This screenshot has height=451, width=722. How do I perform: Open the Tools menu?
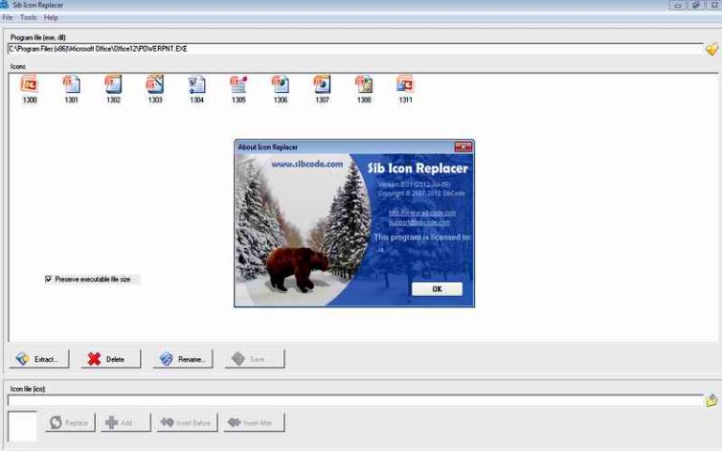click(x=28, y=18)
